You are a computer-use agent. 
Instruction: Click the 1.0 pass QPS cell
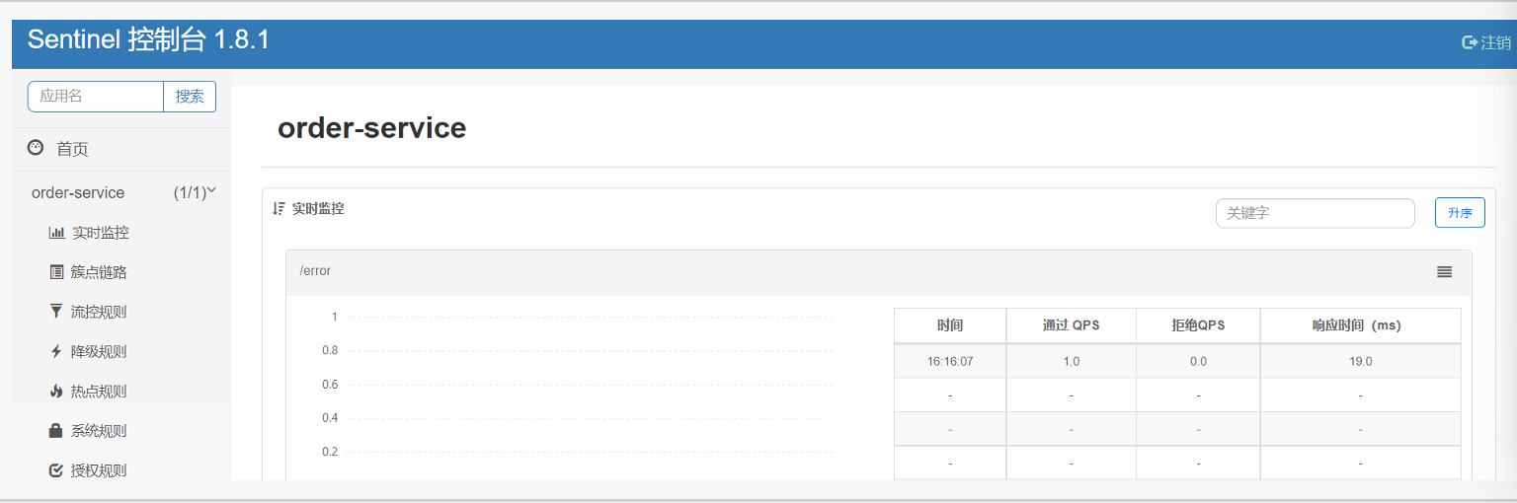coord(1072,361)
